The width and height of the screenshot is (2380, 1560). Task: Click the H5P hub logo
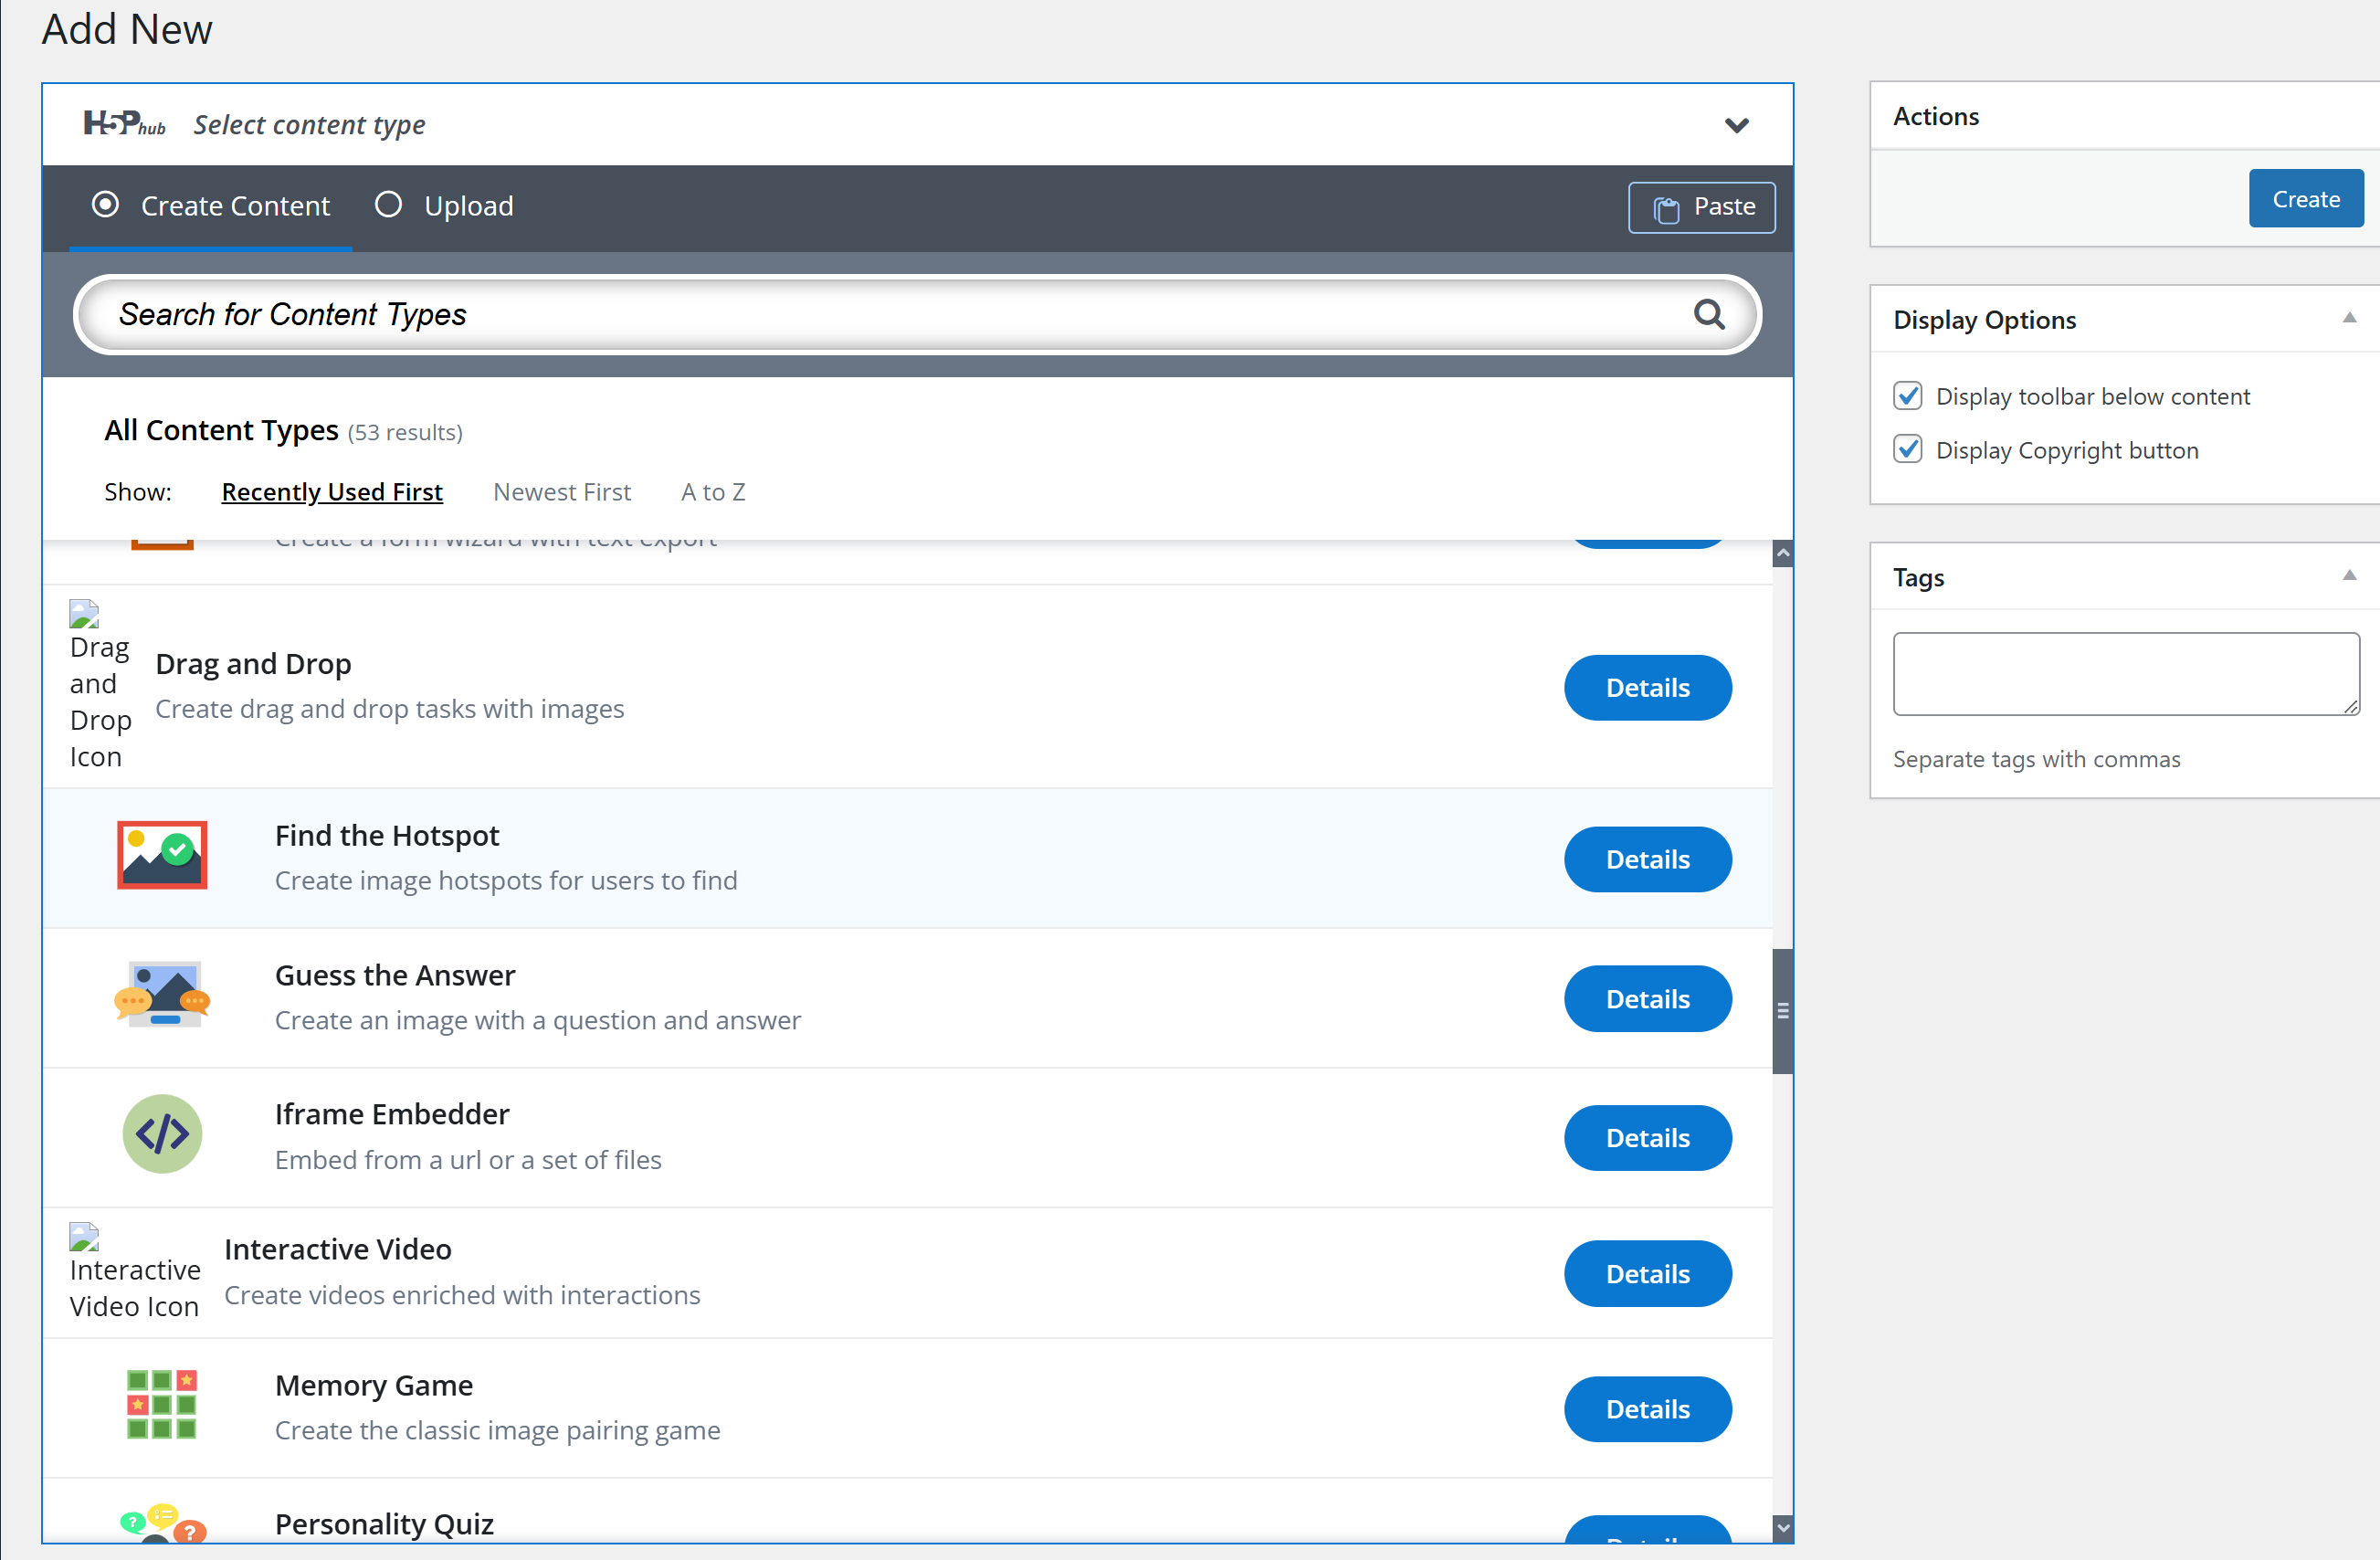tap(124, 124)
